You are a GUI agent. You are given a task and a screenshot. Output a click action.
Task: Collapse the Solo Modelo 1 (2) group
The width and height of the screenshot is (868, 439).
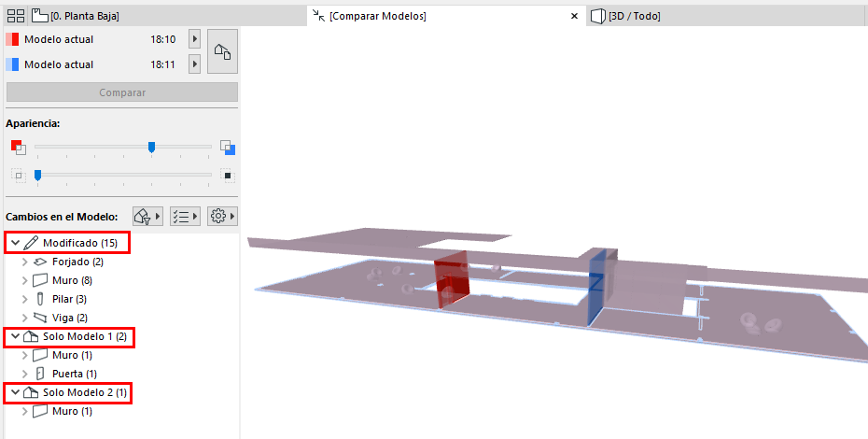click(16, 336)
